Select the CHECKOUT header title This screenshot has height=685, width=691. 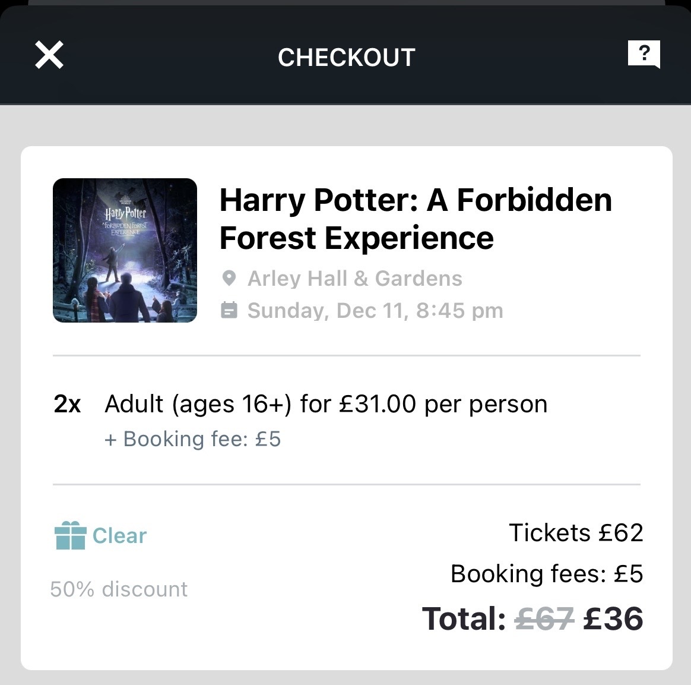pyautogui.click(x=346, y=58)
